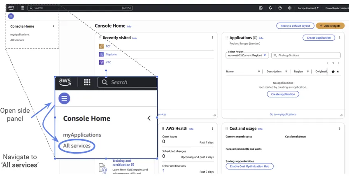Open the Applications widget kebab menu
The image size is (349, 186).
pyautogui.click(x=339, y=38)
